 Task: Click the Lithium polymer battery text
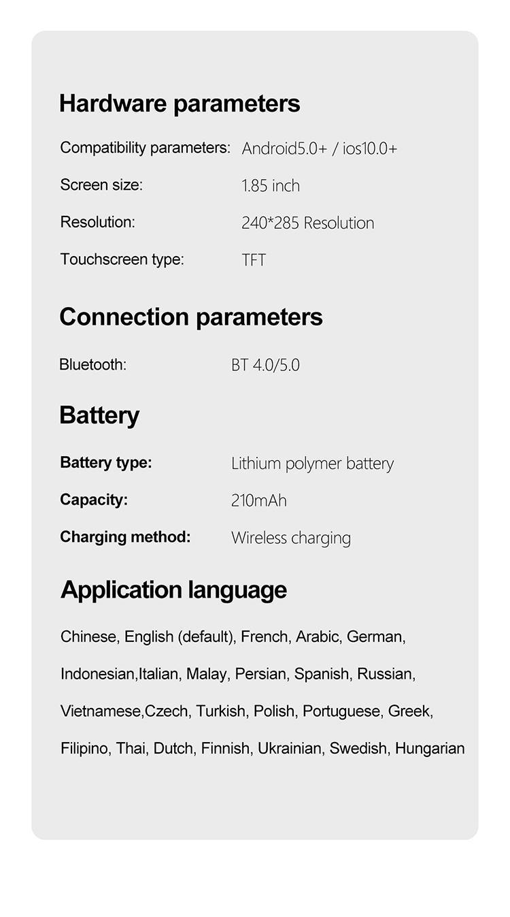[x=312, y=464]
